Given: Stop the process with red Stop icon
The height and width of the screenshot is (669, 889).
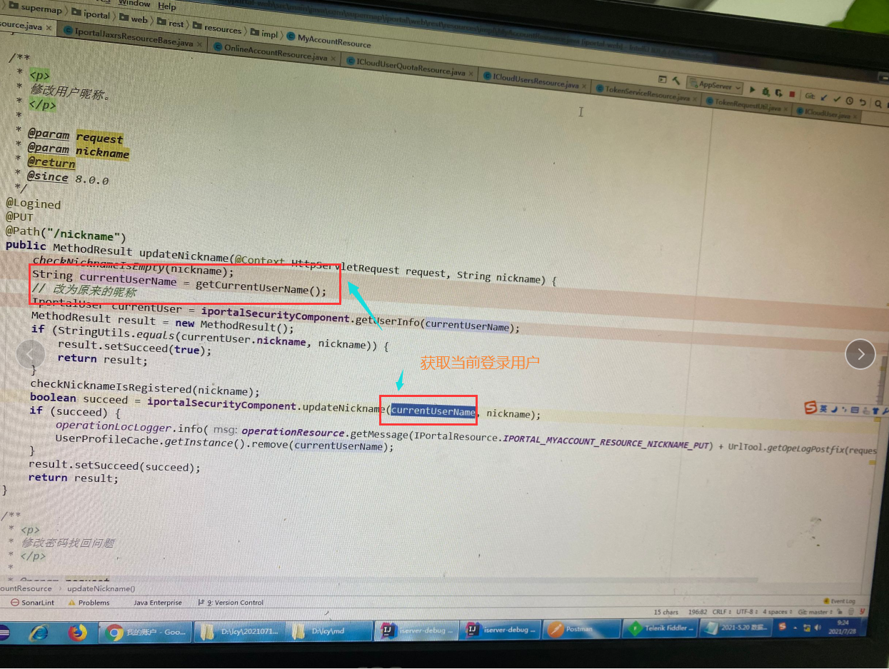Looking at the screenshot, I should 792,94.
